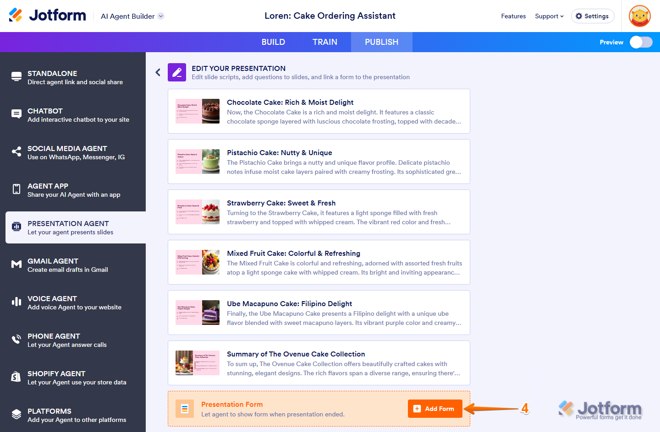Click the Pistachio Cake slide script text
Viewport: 660px width, 432px height.
point(344,167)
